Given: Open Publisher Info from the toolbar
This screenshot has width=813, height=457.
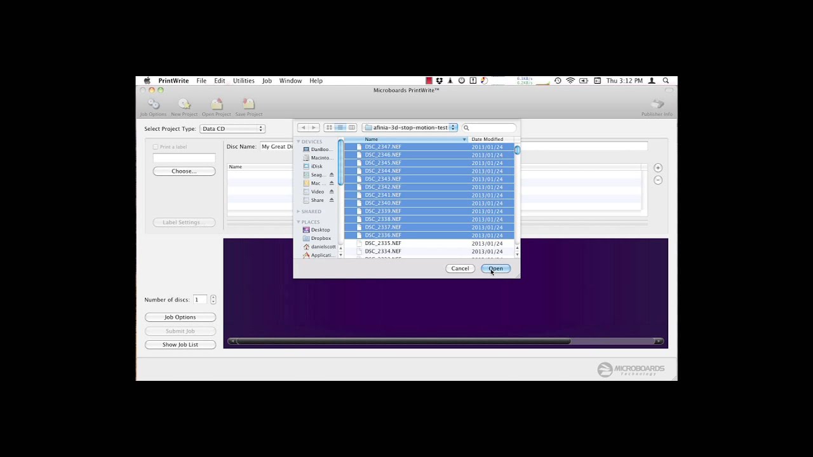Looking at the screenshot, I should pos(657,107).
